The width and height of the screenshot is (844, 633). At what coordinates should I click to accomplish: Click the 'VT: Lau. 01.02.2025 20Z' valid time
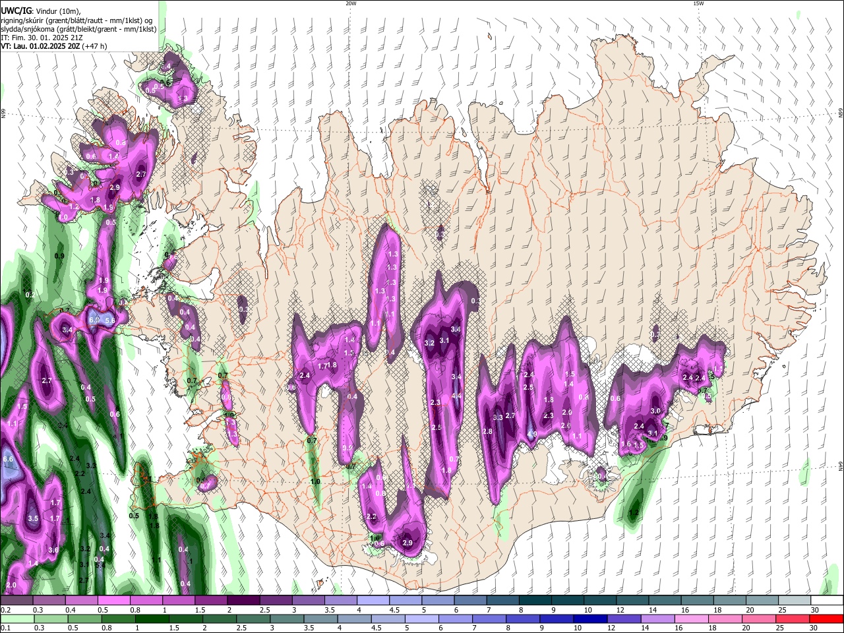click(41, 46)
